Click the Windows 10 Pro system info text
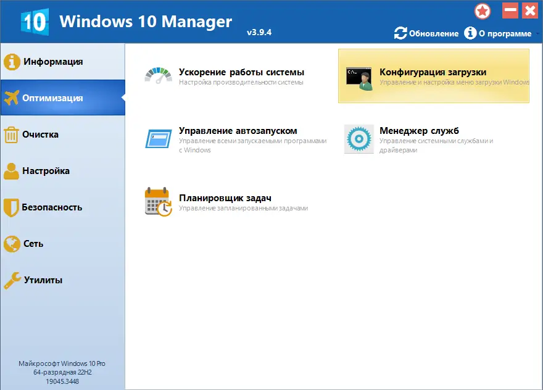Image resolution: width=543 pixels, height=390 pixels. [x=62, y=371]
